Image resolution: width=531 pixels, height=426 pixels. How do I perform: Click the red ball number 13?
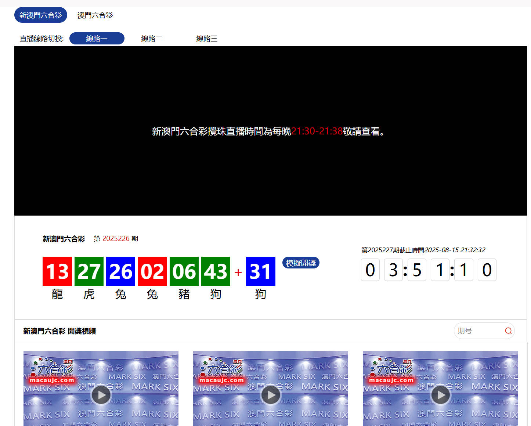[x=57, y=271]
